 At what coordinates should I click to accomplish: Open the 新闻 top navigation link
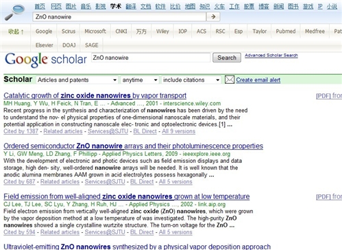(x=279, y=7)
